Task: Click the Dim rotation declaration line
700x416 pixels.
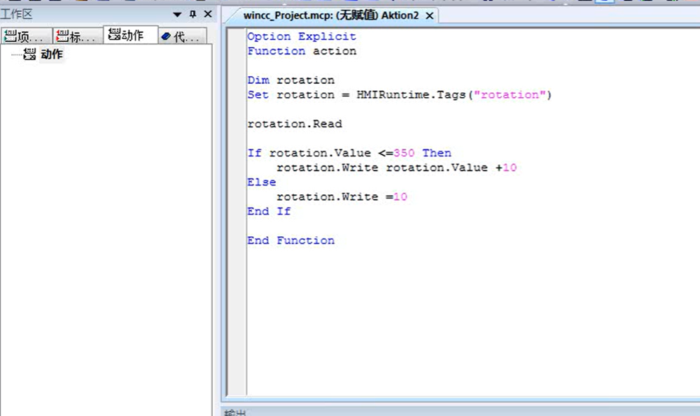Action: click(290, 80)
